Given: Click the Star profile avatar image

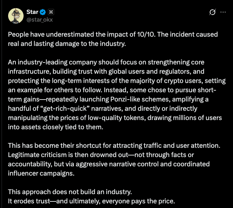Looking at the screenshot, I should pos(16,15).
